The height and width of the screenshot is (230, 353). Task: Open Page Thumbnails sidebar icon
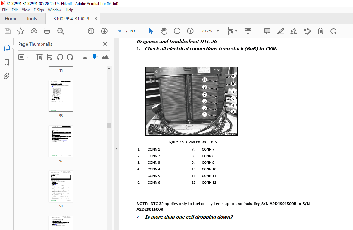(x=7, y=48)
